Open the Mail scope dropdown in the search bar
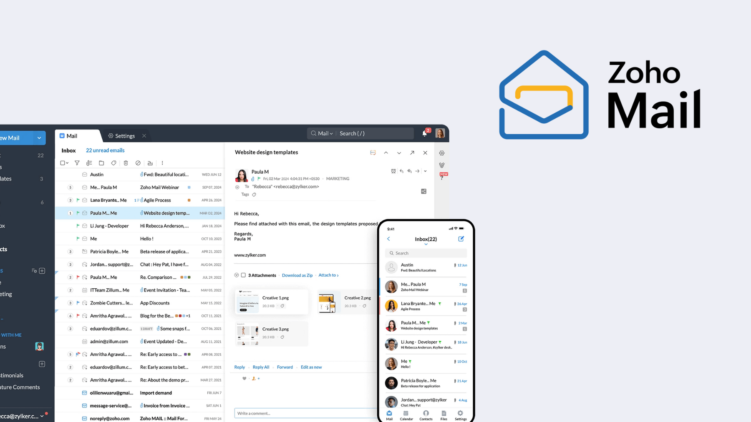Image resolution: width=751 pixels, height=422 pixels. click(x=325, y=133)
